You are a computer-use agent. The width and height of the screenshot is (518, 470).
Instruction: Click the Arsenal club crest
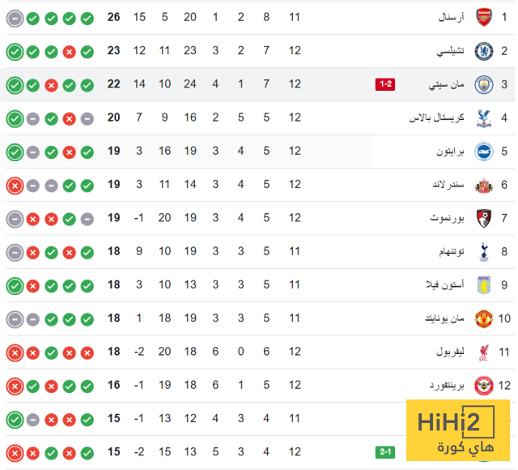483,17
